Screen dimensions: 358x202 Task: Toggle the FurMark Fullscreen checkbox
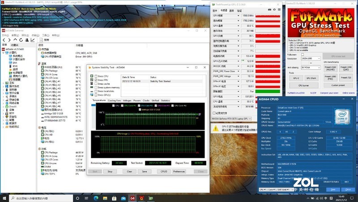(303, 55)
